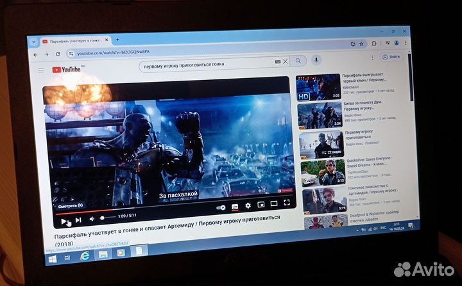Open a new browser tab
The width and height of the screenshot is (462, 286).
(x=117, y=40)
